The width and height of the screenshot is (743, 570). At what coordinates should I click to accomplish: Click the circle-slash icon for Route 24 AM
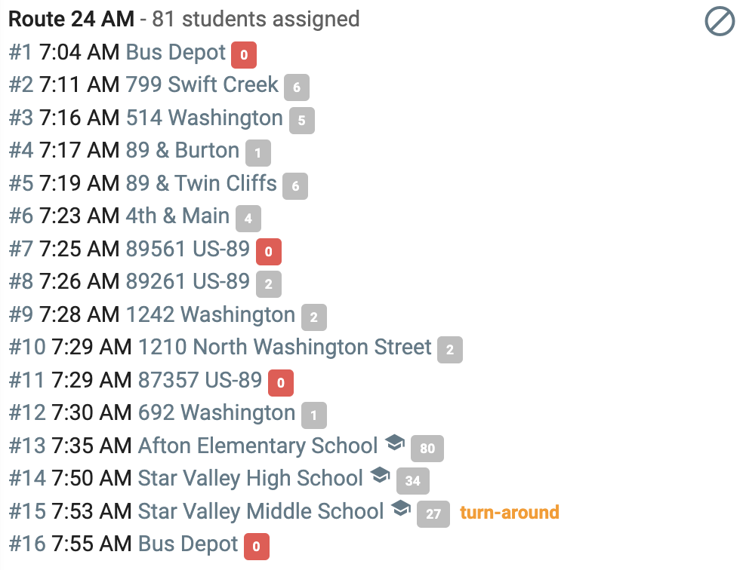click(x=720, y=21)
